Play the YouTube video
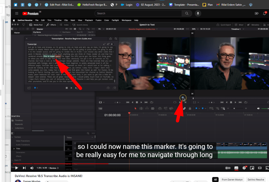 tap(17, 168)
